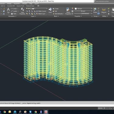Switch to the Add-ins ribbon tab

(x=3, y=6)
